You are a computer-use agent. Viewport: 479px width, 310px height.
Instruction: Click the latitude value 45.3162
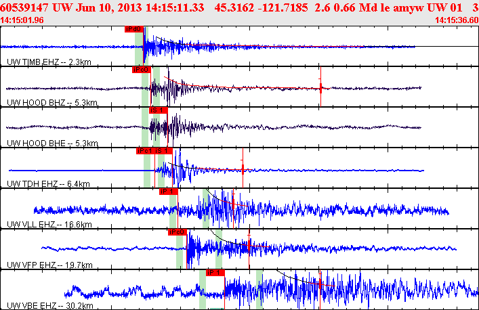click(x=234, y=7)
